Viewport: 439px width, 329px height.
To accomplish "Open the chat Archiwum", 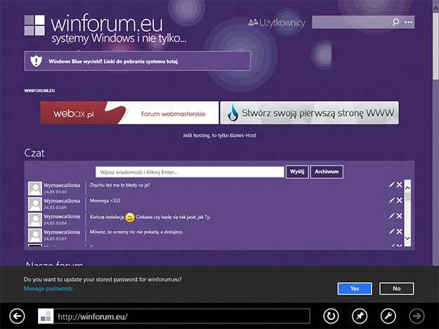I will pyautogui.click(x=327, y=172).
